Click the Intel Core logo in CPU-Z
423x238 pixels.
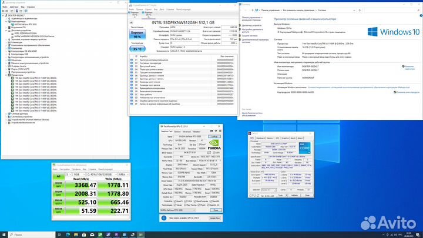pos(304,148)
